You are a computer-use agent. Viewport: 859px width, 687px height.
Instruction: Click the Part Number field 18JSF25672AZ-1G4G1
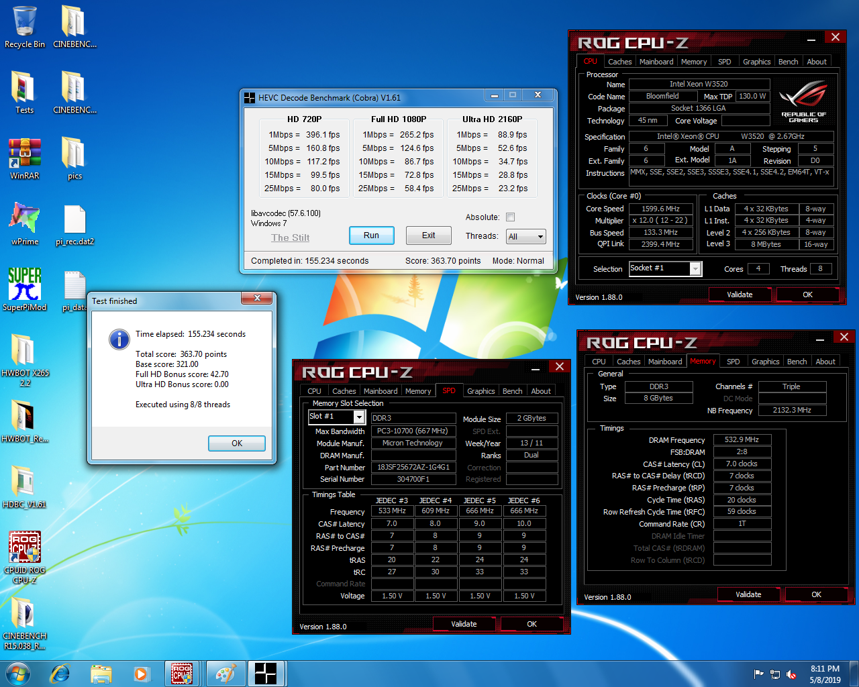(x=413, y=467)
